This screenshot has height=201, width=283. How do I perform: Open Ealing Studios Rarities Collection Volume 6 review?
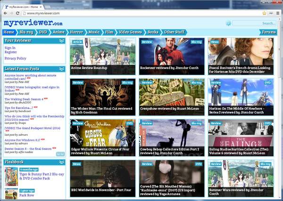[x=241, y=137]
